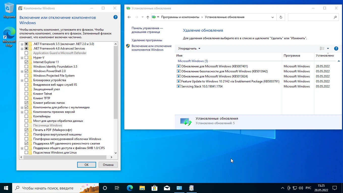Screen dimensions: 343x193
Task: Expand Компоненты для работы с мультимедиа node
Action: (x=22, y=107)
